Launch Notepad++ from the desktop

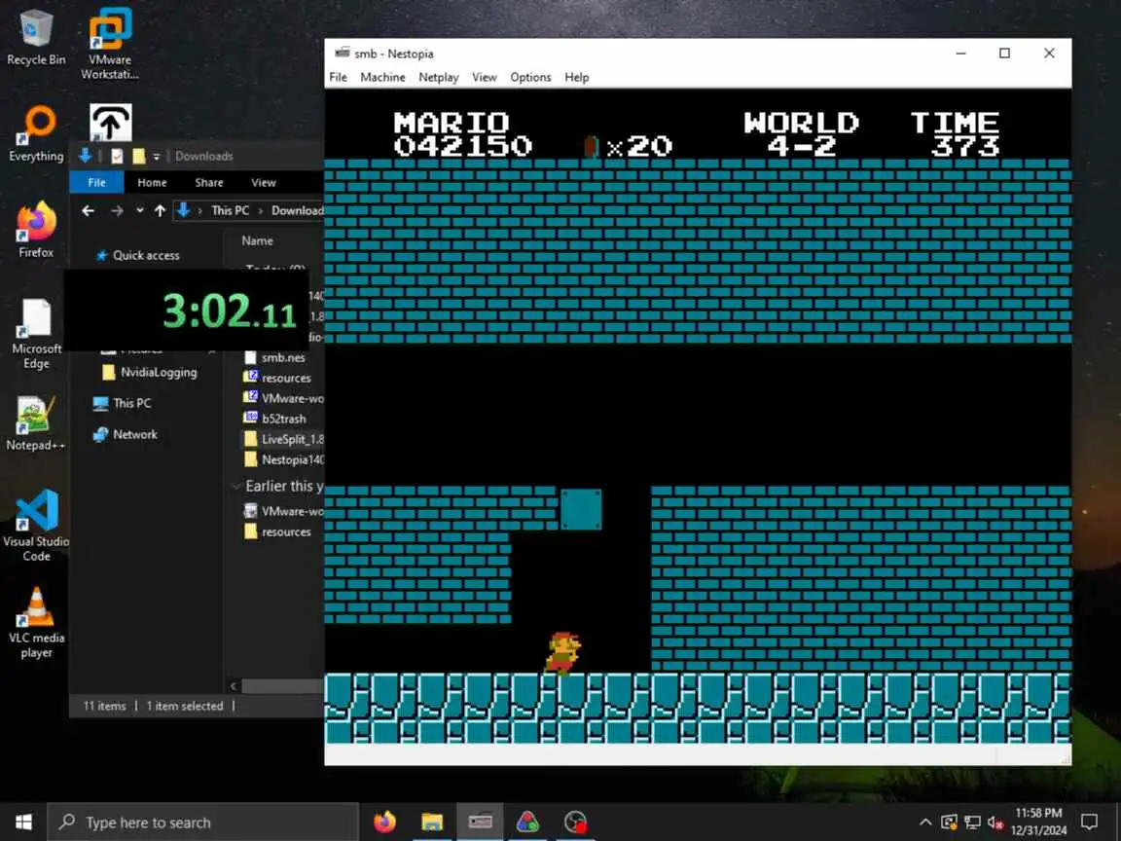(x=36, y=422)
